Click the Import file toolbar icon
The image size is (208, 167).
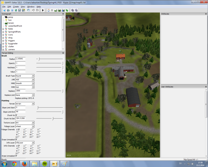[x=12, y=10]
